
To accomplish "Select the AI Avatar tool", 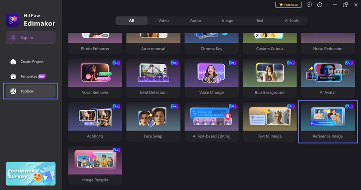I will point(328,77).
